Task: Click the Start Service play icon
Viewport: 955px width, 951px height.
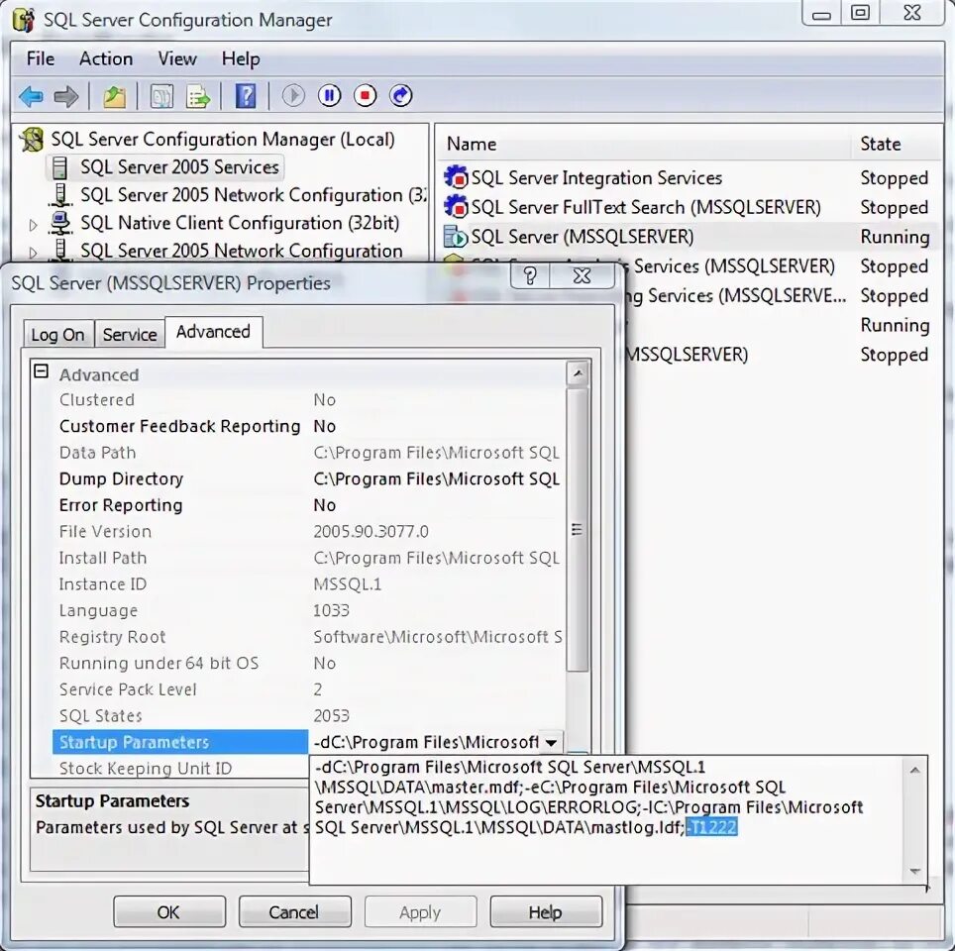Action: [x=293, y=96]
